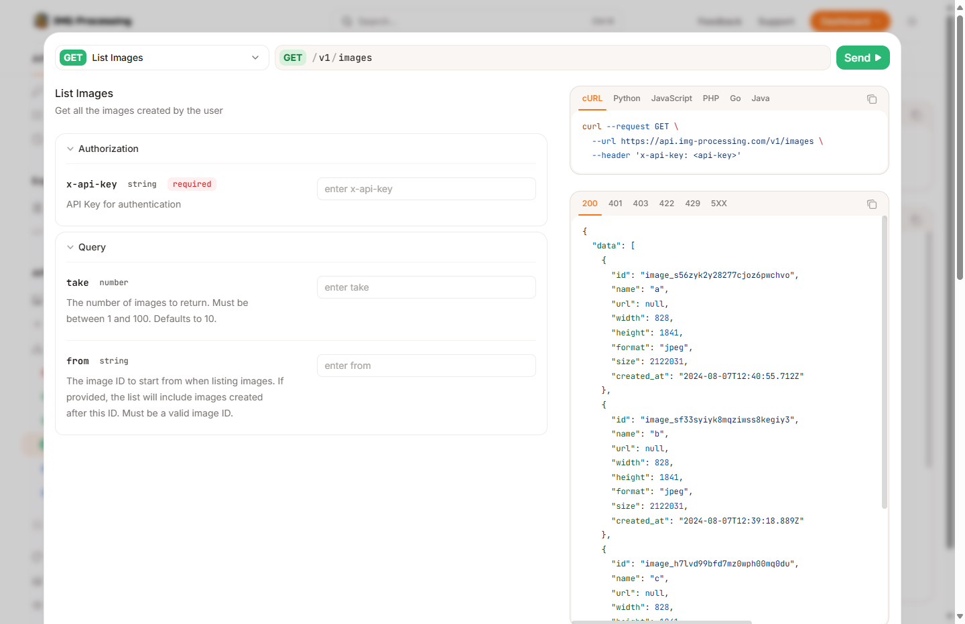Click the 2024-08-07T12:39:18.889Z timestamp
Screen dimensions: 965x624
click(x=741, y=521)
